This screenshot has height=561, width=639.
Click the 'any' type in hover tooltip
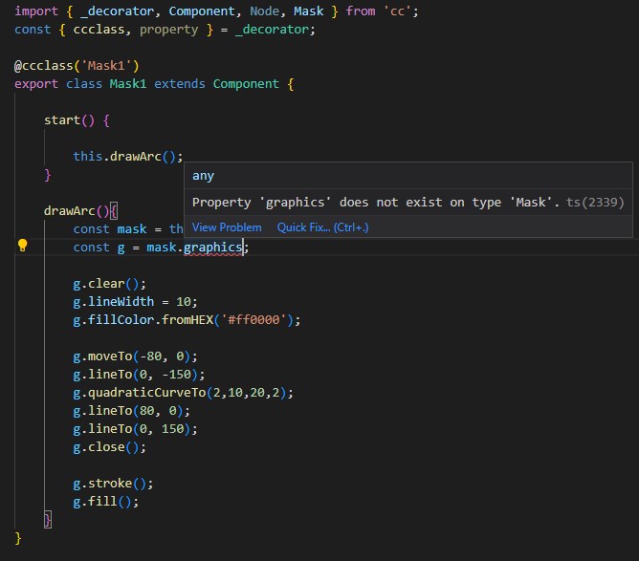[203, 176]
